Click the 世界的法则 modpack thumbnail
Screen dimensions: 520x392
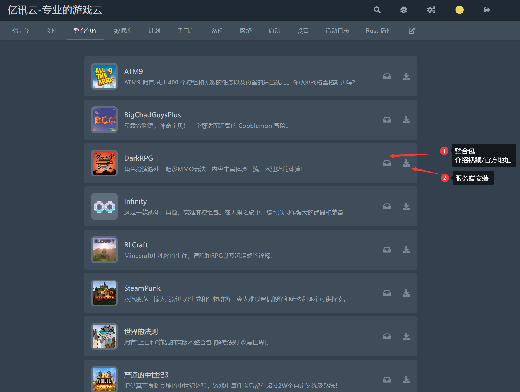point(104,336)
